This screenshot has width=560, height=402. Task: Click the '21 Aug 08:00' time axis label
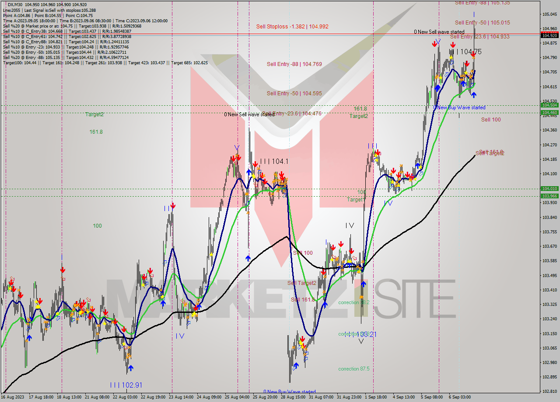tap(97, 397)
